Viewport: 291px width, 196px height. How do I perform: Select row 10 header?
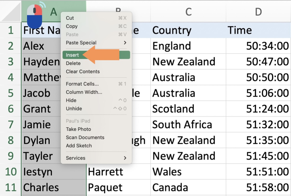(11, 172)
